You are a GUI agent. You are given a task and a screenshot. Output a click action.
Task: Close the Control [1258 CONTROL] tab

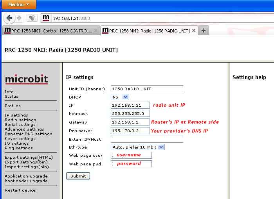click(x=96, y=30)
